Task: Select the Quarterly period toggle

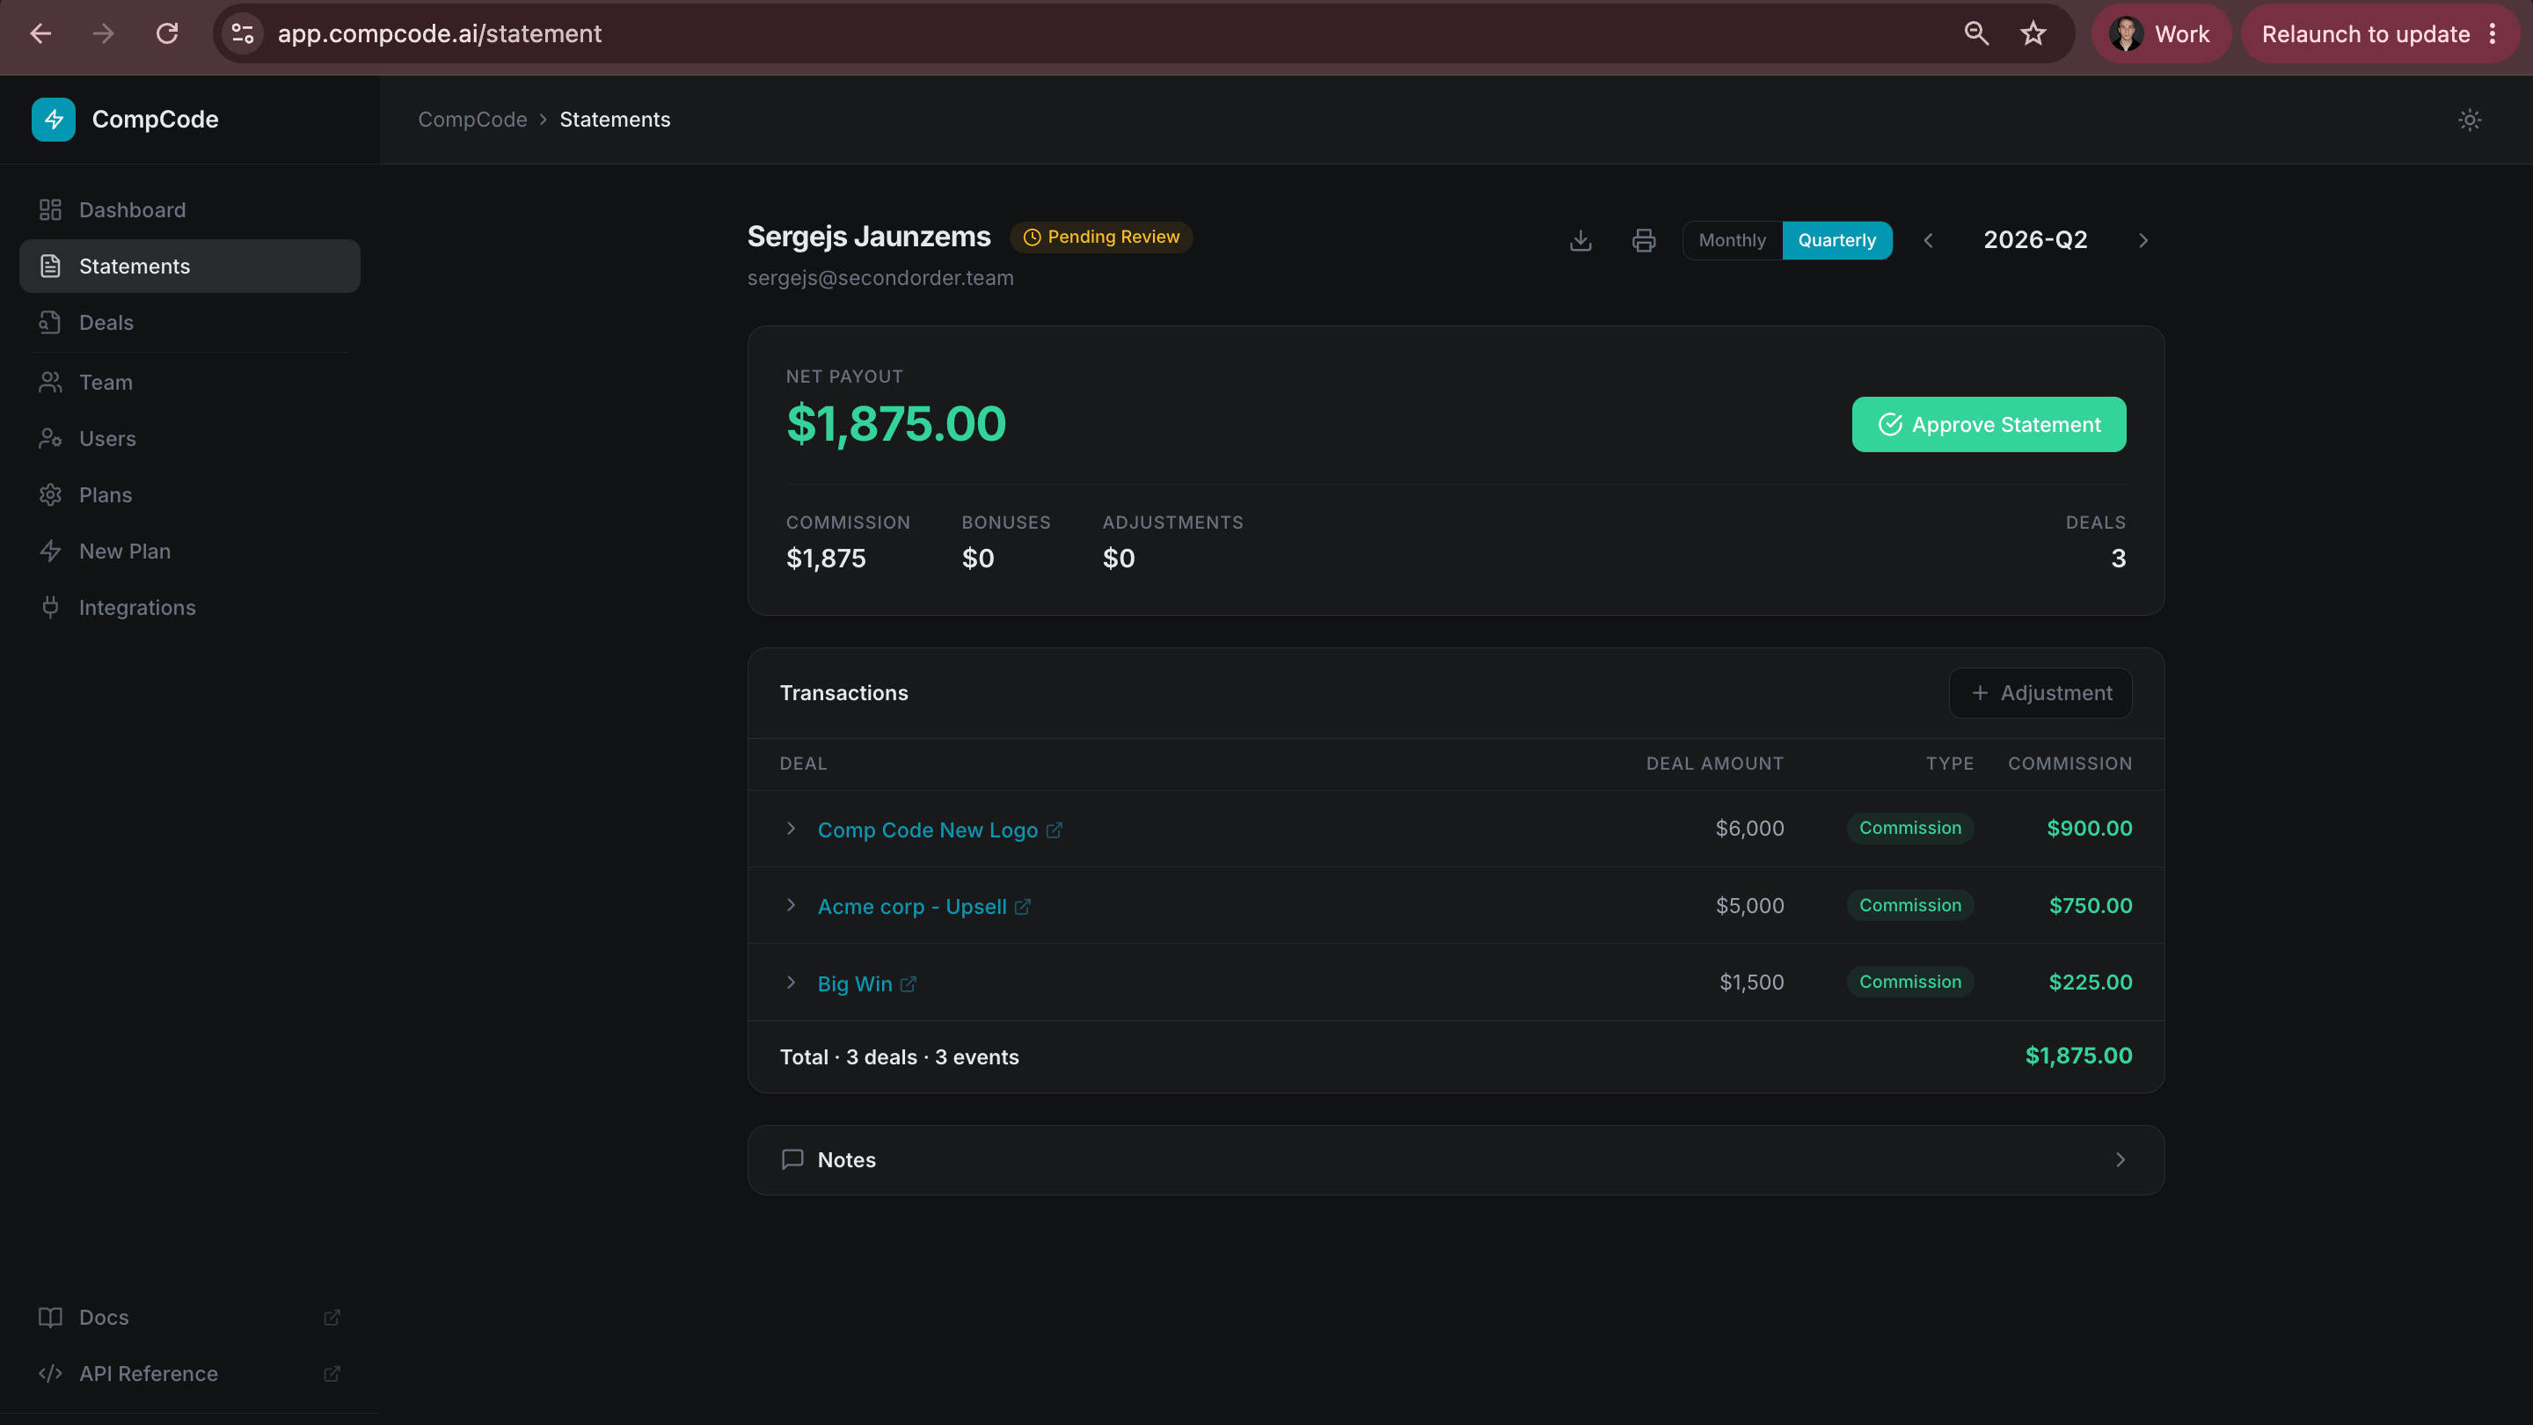Action: [1836, 240]
